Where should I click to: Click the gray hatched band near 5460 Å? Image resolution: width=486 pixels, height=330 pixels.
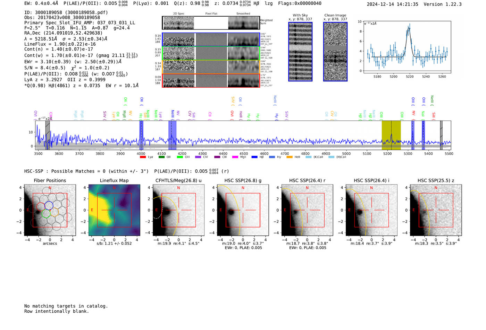(x=441, y=135)
